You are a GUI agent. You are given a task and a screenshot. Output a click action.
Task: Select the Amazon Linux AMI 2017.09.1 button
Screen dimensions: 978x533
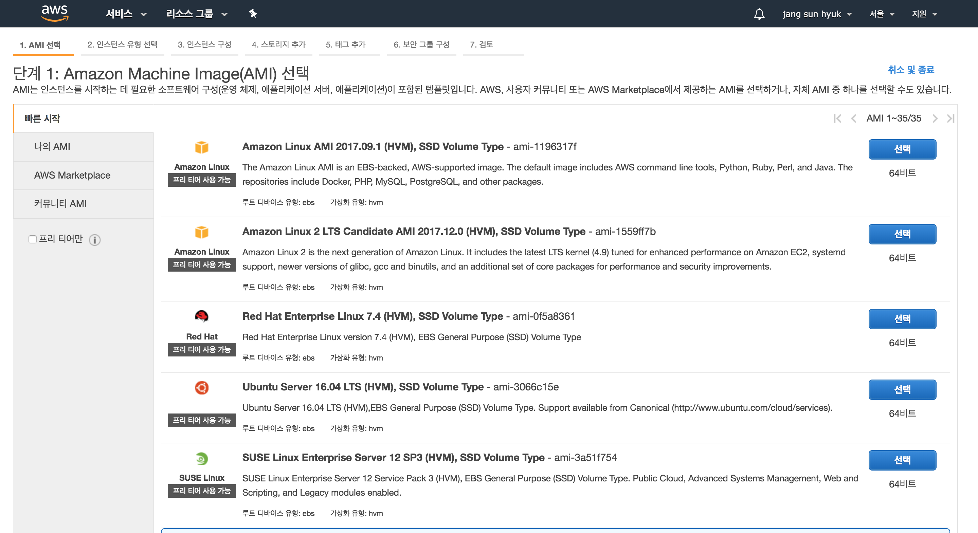click(x=902, y=149)
